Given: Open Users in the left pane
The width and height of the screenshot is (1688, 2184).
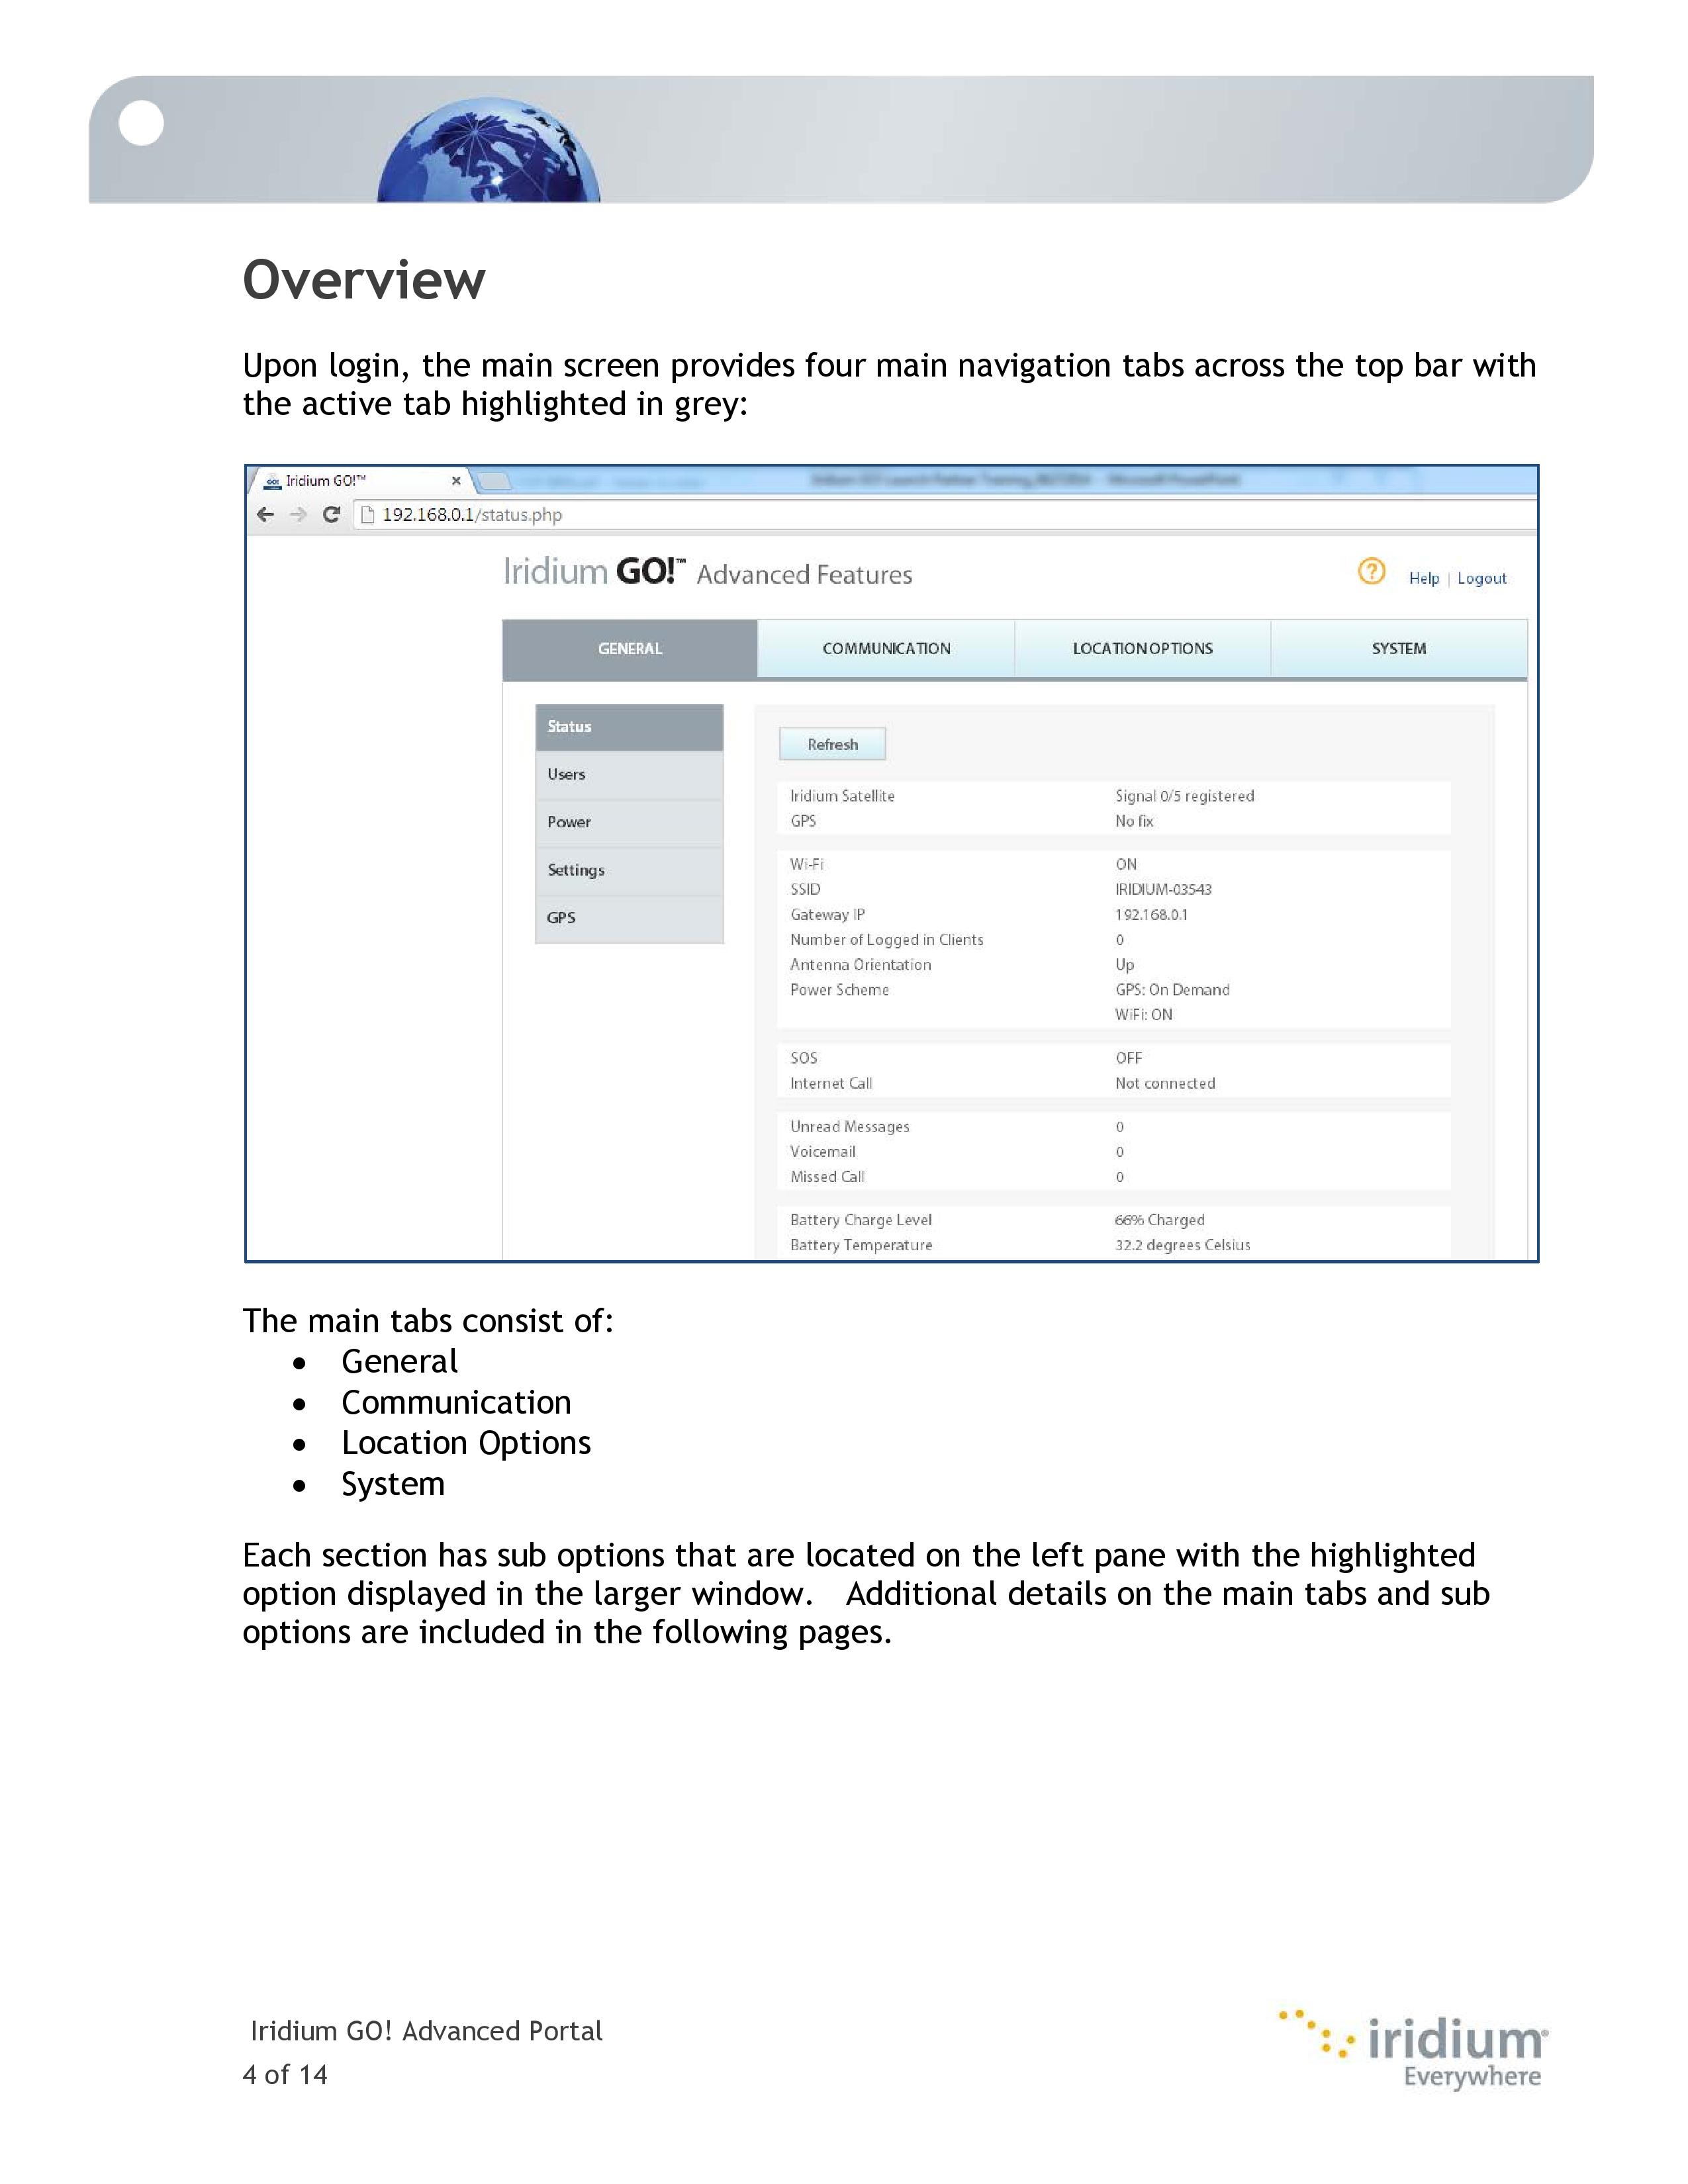Looking at the screenshot, I should click(629, 775).
